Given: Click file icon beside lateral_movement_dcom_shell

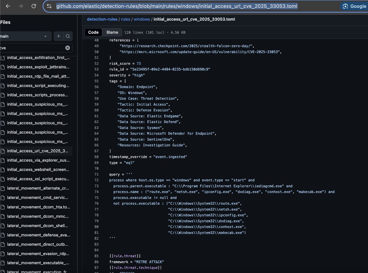Looking at the screenshot, I should (x=2, y=226).
